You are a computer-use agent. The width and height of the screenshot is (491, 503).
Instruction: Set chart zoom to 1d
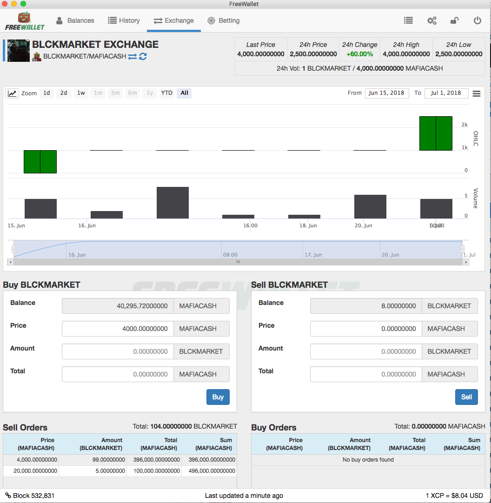click(46, 93)
